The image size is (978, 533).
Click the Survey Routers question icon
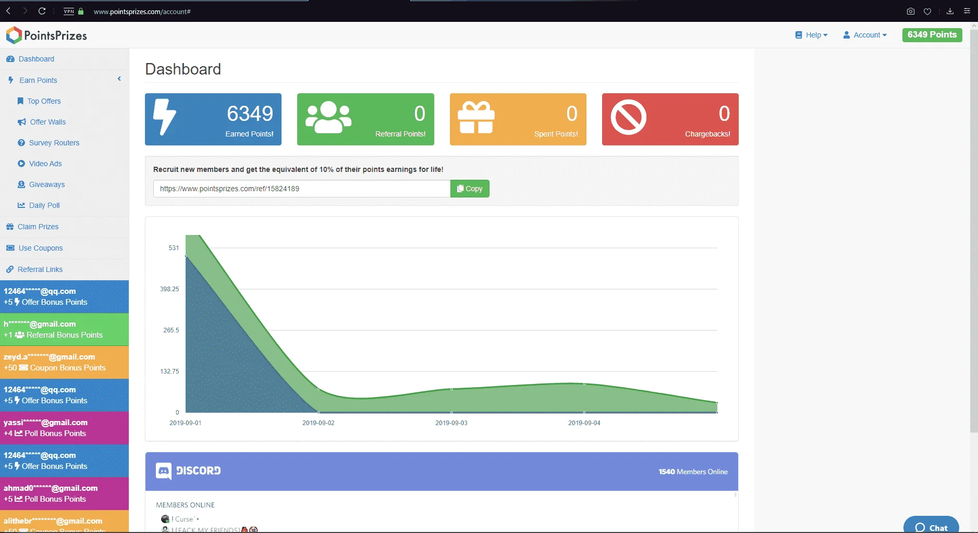click(21, 143)
